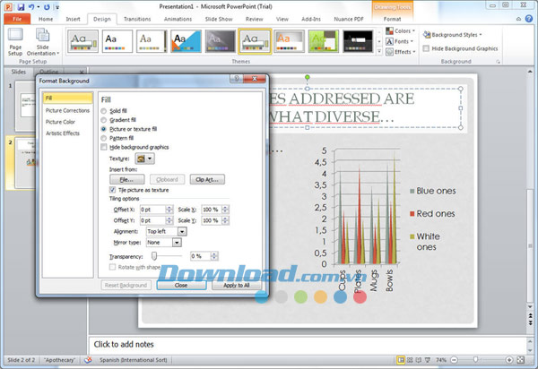Switch to the Insert ribbon tab
Screen dimensions: 538x369
(74, 19)
